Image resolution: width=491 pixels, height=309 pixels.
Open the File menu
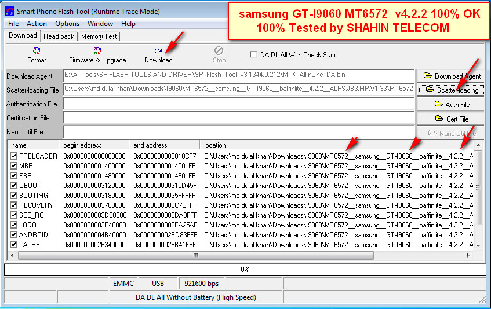13,24
